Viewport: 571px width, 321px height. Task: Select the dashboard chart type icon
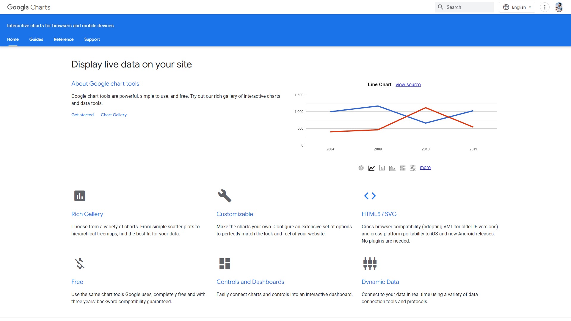tap(403, 168)
